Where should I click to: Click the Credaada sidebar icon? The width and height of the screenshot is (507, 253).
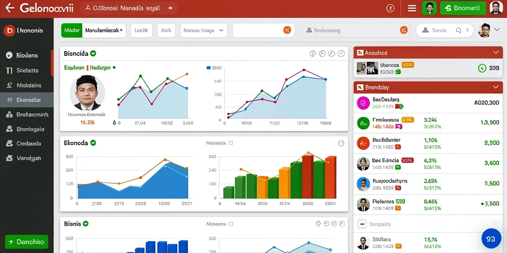click(9, 144)
